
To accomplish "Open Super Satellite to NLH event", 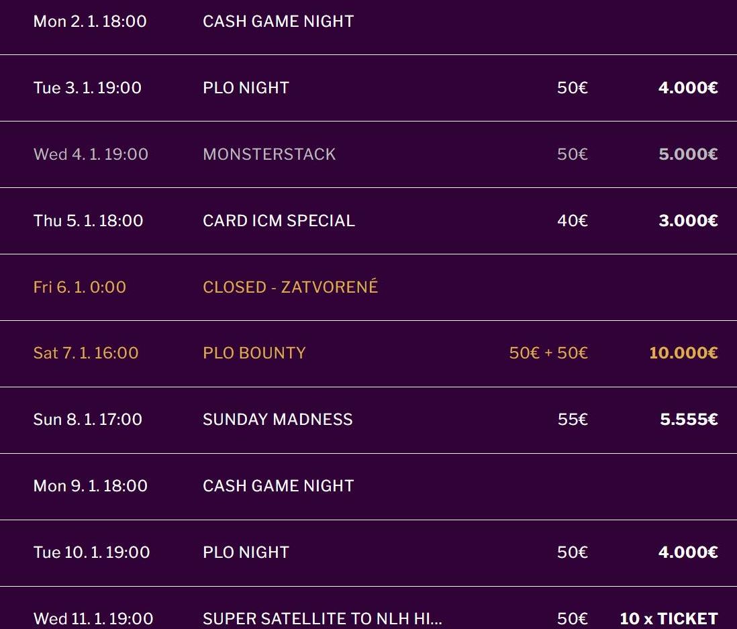I will click(x=322, y=618).
